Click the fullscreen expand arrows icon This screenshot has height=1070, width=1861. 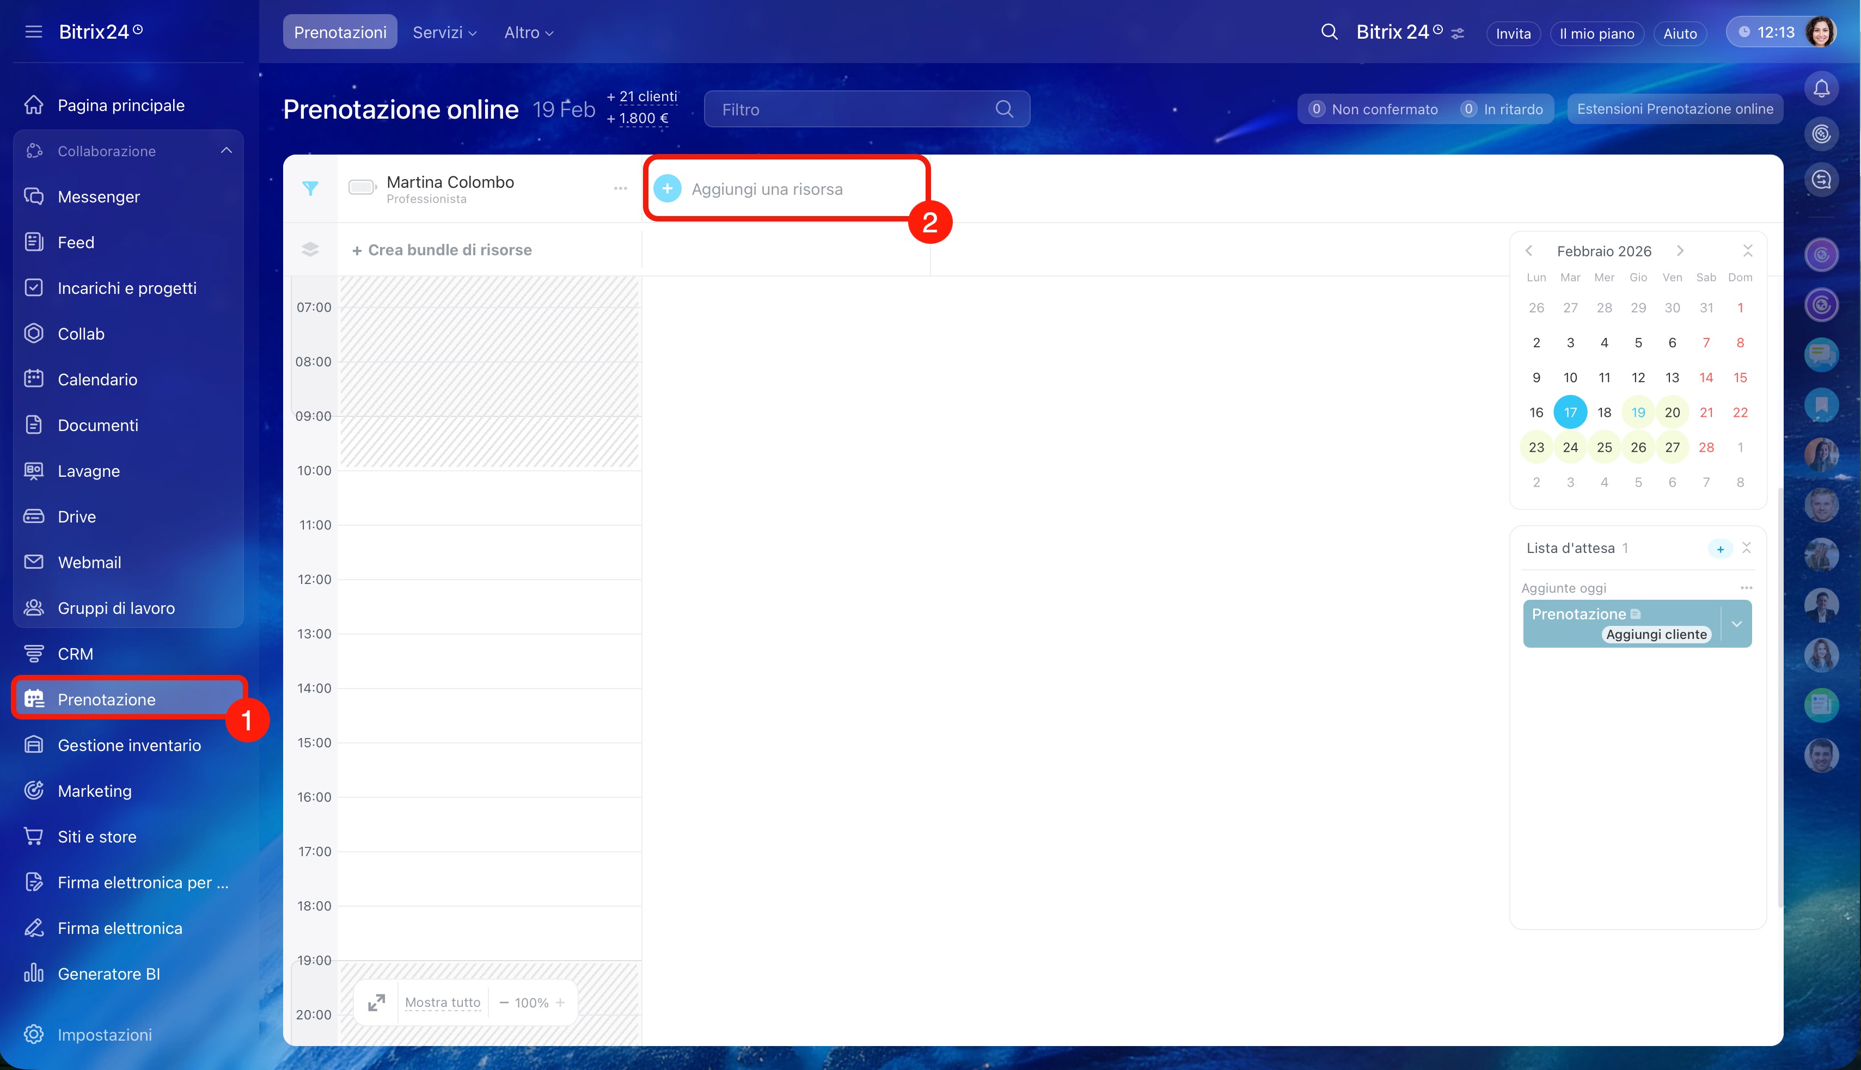(x=376, y=1003)
